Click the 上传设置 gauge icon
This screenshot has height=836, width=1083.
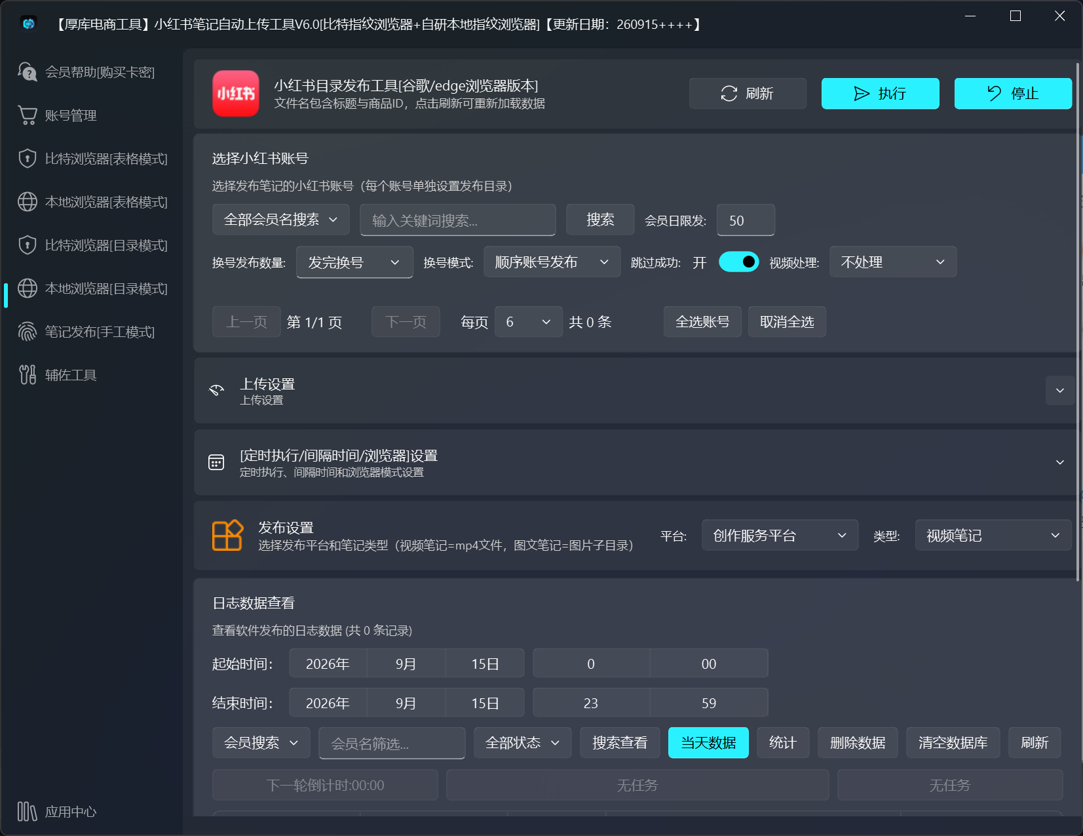[216, 390]
